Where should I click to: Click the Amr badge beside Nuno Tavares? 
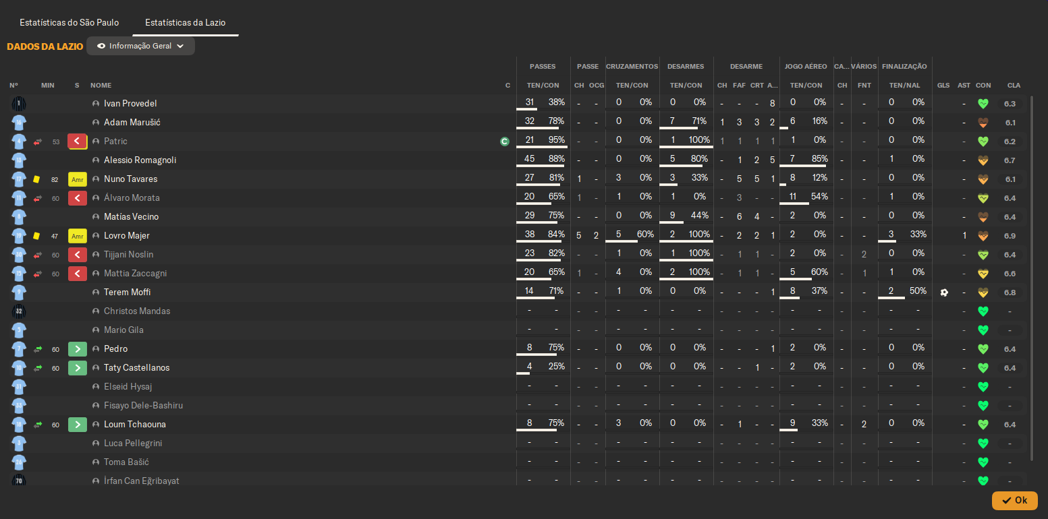click(78, 179)
